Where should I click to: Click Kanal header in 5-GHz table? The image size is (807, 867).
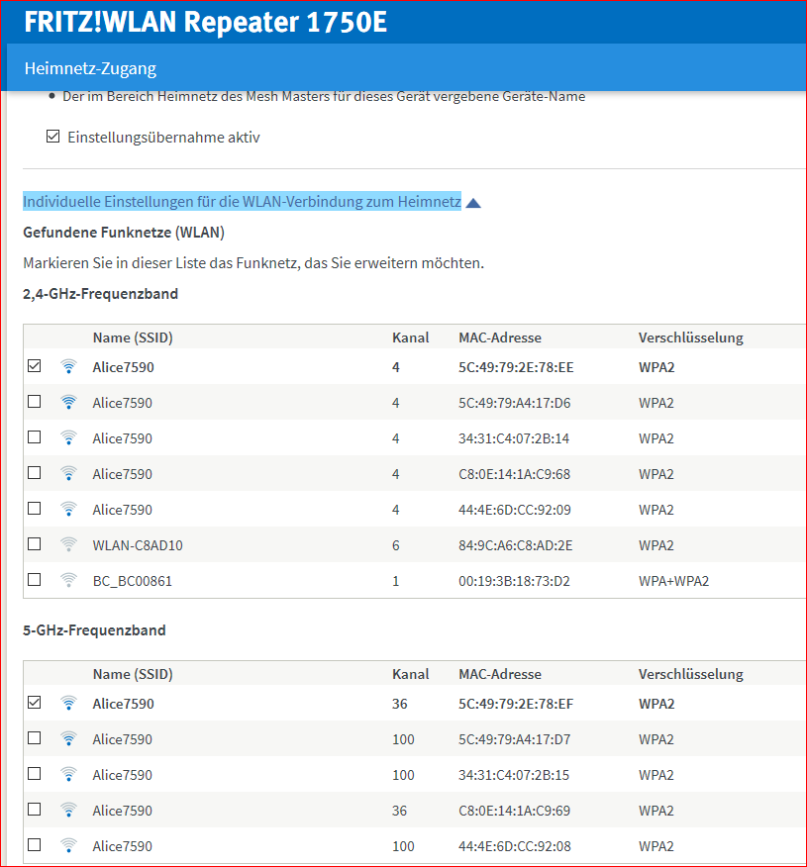coord(410,674)
